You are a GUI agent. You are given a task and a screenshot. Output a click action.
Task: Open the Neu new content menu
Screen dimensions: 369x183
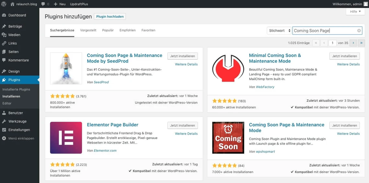click(x=60, y=4)
